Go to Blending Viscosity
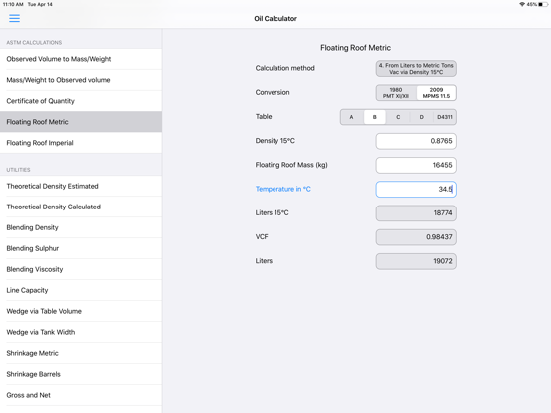 click(81, 269)
